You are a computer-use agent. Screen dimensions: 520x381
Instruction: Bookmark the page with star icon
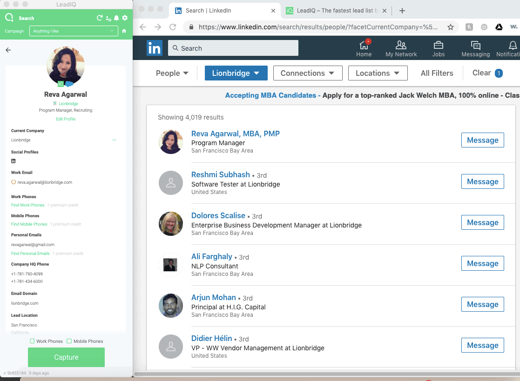pyautogui.click(x=450, y=27)
